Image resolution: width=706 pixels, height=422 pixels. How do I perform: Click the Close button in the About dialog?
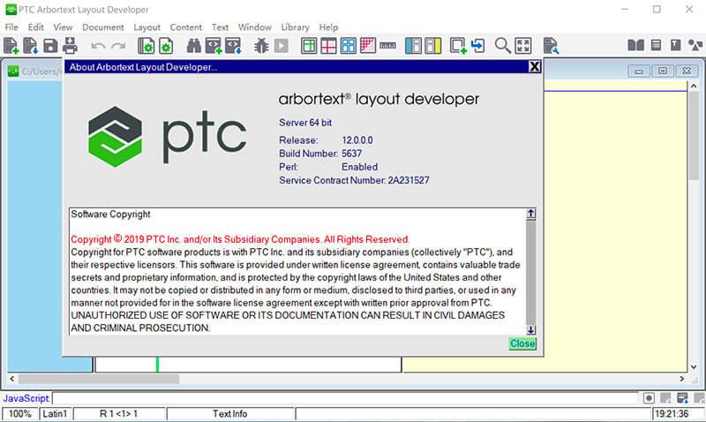pos(522,343)
